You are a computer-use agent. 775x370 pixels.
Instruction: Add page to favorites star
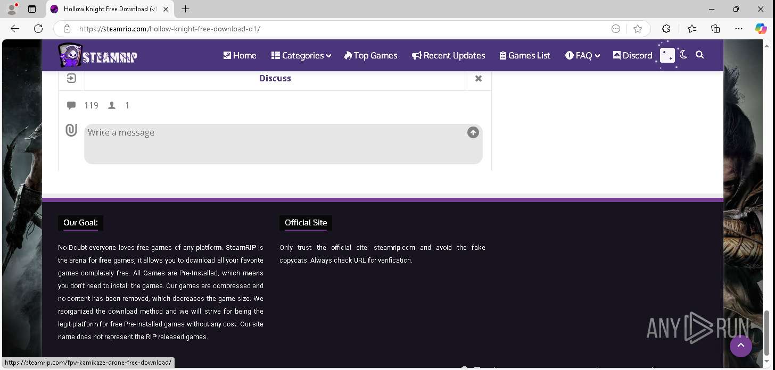click(x=638, y=29)
